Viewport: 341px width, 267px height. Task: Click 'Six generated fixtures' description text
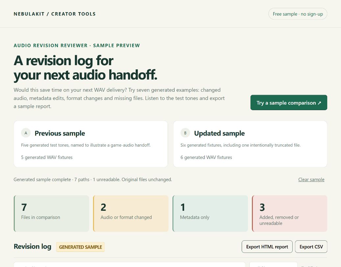(240, 145)
